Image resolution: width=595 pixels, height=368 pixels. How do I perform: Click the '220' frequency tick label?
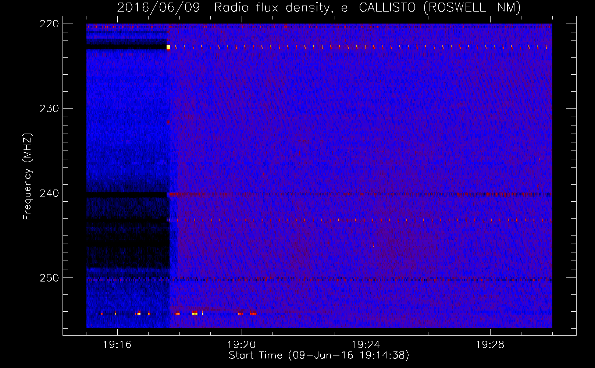(x=49, y=24)
